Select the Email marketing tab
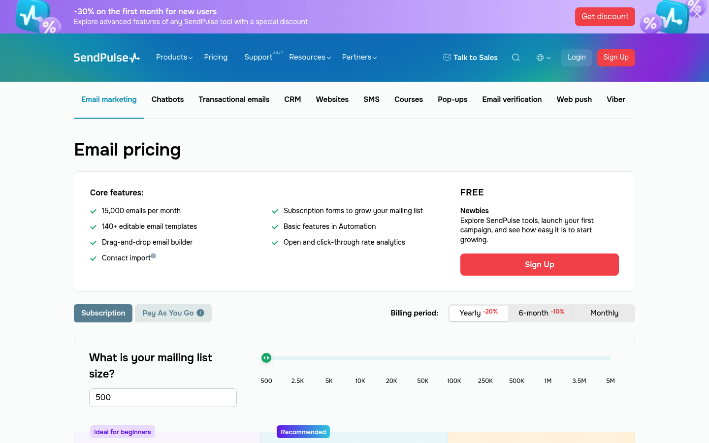 109,99
